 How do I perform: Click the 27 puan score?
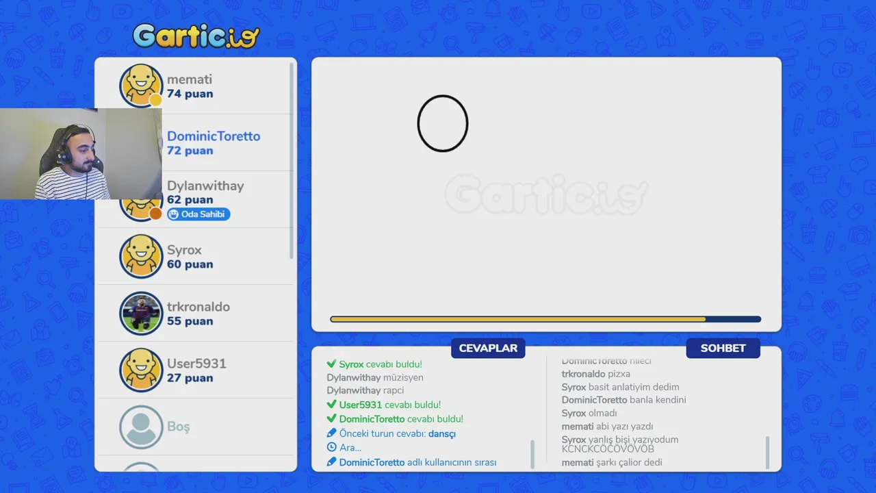pos(190,378)
